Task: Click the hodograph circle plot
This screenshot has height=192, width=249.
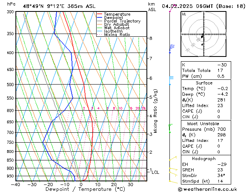Action: pos(202,35)
